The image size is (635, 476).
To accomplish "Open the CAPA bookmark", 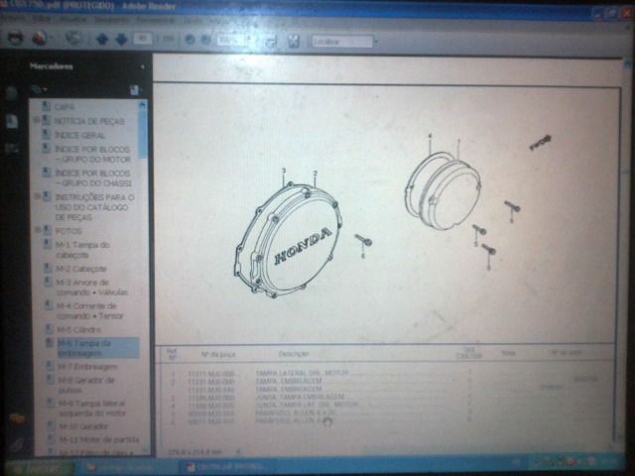I will 64,107.
